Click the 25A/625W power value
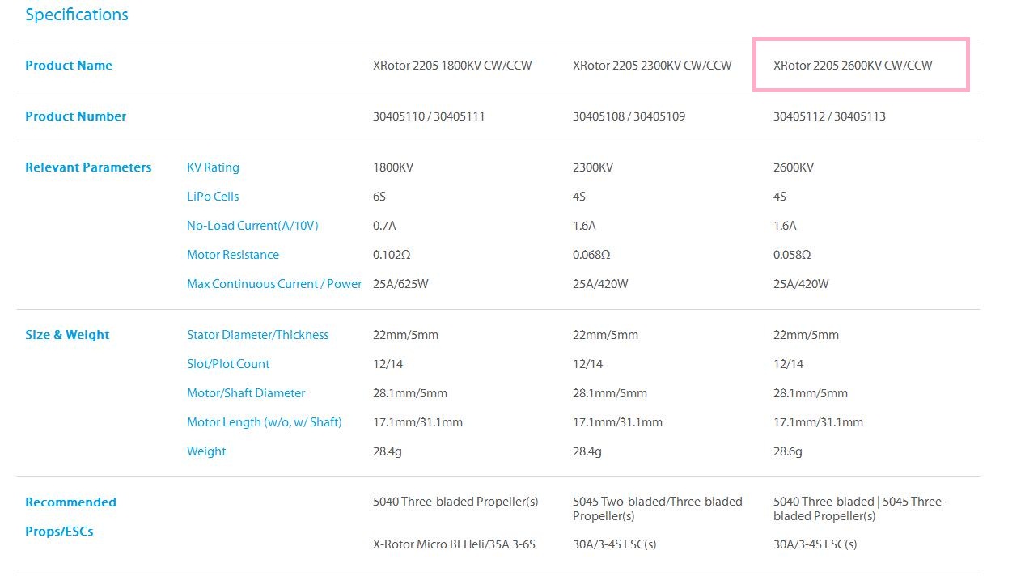This screenshot has width=1025, height=576. coord(400,284)
